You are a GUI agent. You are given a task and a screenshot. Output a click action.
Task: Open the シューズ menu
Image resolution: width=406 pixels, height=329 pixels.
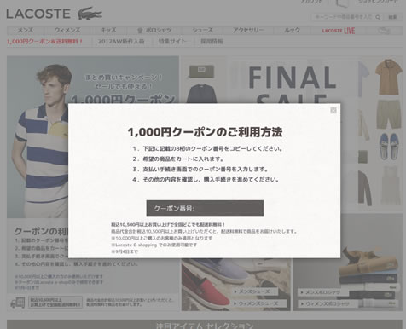click(x=202, y=30)
